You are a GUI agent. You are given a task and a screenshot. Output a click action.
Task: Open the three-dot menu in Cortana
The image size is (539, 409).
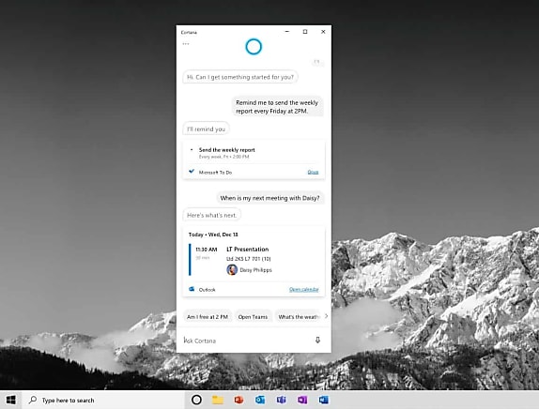click(186, 44)
